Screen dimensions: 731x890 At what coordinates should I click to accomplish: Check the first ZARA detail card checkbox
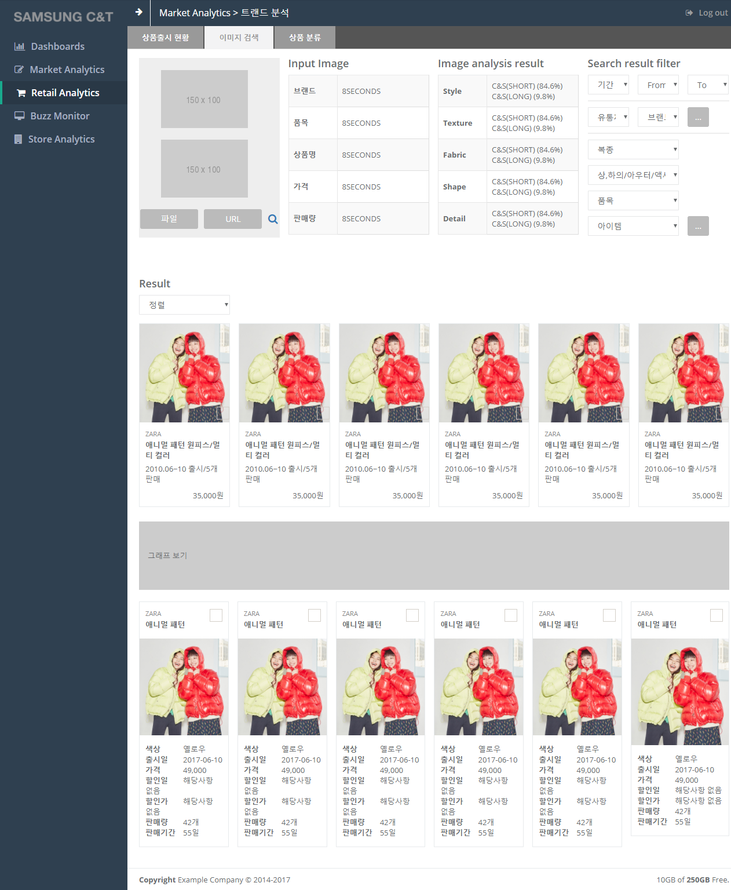tap(216, 615)
